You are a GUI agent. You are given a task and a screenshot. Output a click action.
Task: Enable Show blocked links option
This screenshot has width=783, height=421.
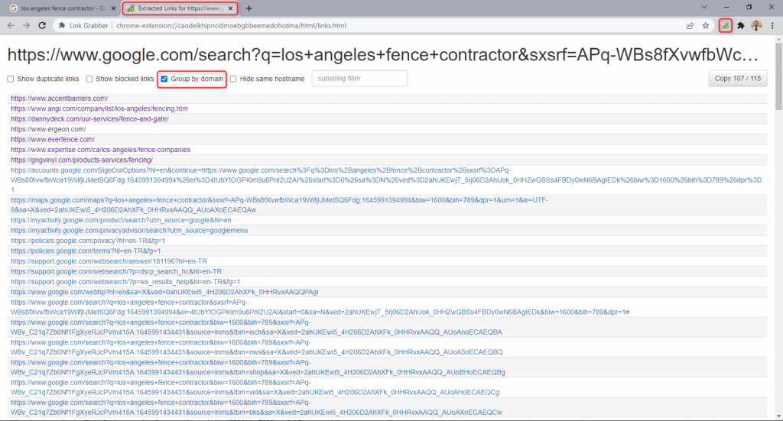(89, 79)
